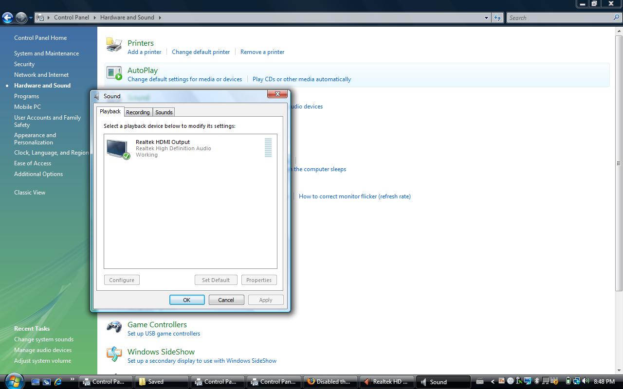Open the network connection tray icon
The width and height of the screenshot is (623, 389).
click(x=577, y=381)
